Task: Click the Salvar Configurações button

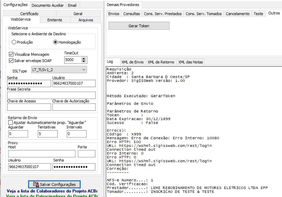Action: (54, 184)
